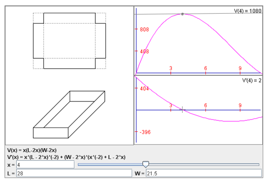Viewport: 268px width, 183px height.
Task: Click the V'(4) = 2 readout
Action: [251, 81]
